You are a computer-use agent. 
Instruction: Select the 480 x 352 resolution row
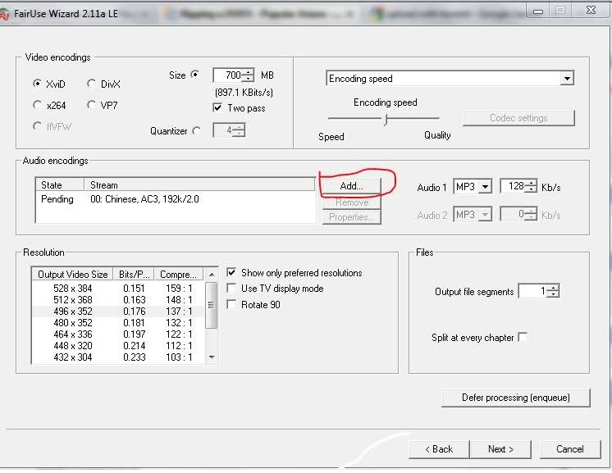click(x=118, y=323)
